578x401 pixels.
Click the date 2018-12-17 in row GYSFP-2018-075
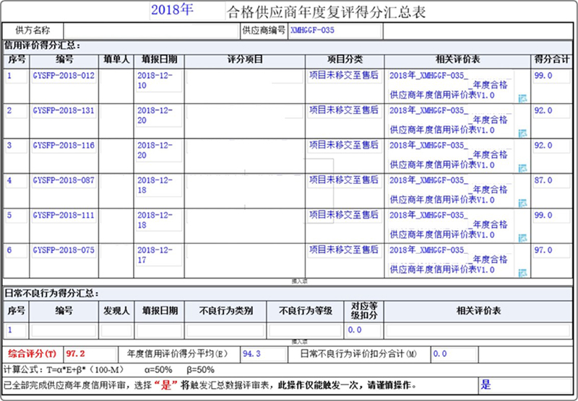(158, 255)
